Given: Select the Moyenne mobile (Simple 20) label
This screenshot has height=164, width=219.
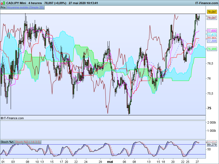Looking at the screenshot, I should click(25, 8).
